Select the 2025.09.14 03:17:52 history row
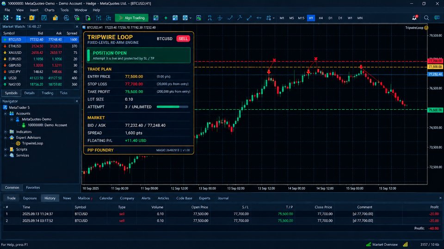 222,220
